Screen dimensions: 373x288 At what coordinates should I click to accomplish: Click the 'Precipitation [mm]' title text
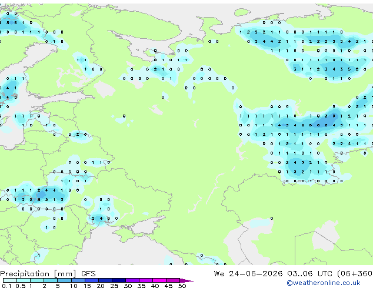(x=38, y=274)
